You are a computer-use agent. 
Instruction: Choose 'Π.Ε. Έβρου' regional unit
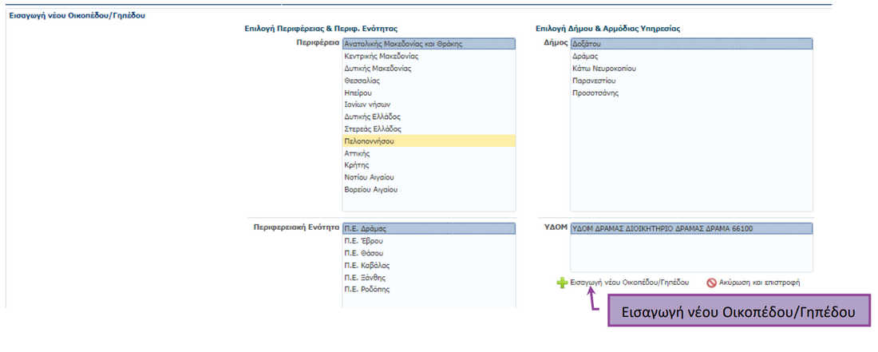(363, 241)
